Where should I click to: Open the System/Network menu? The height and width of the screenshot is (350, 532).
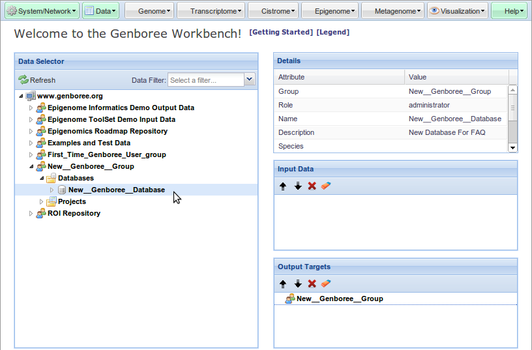tap(42, 11)
